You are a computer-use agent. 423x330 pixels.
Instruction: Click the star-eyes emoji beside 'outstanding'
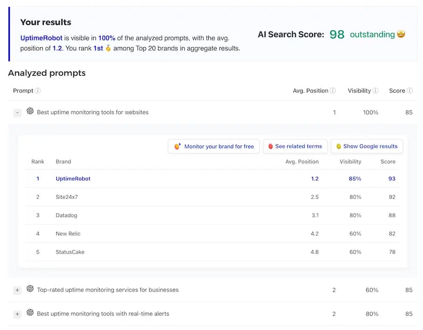coord(401,34)
